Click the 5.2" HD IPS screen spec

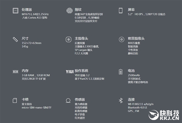click(147, 14)
